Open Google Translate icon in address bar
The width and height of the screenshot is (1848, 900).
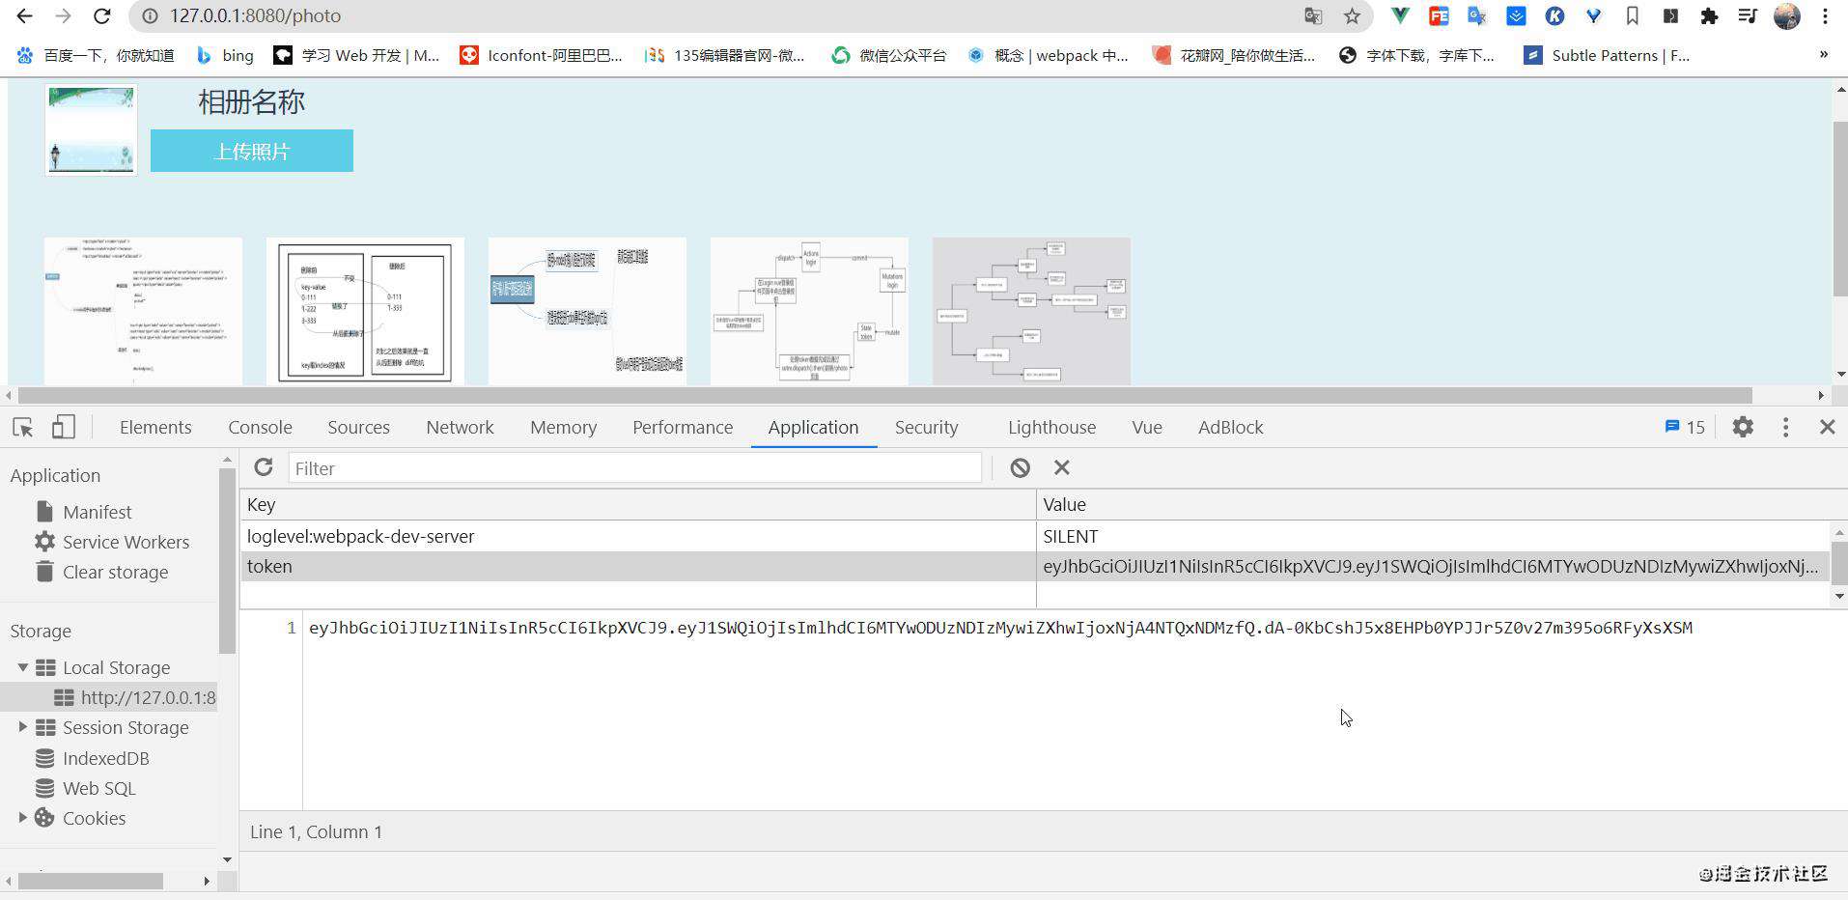[1313, 16]
